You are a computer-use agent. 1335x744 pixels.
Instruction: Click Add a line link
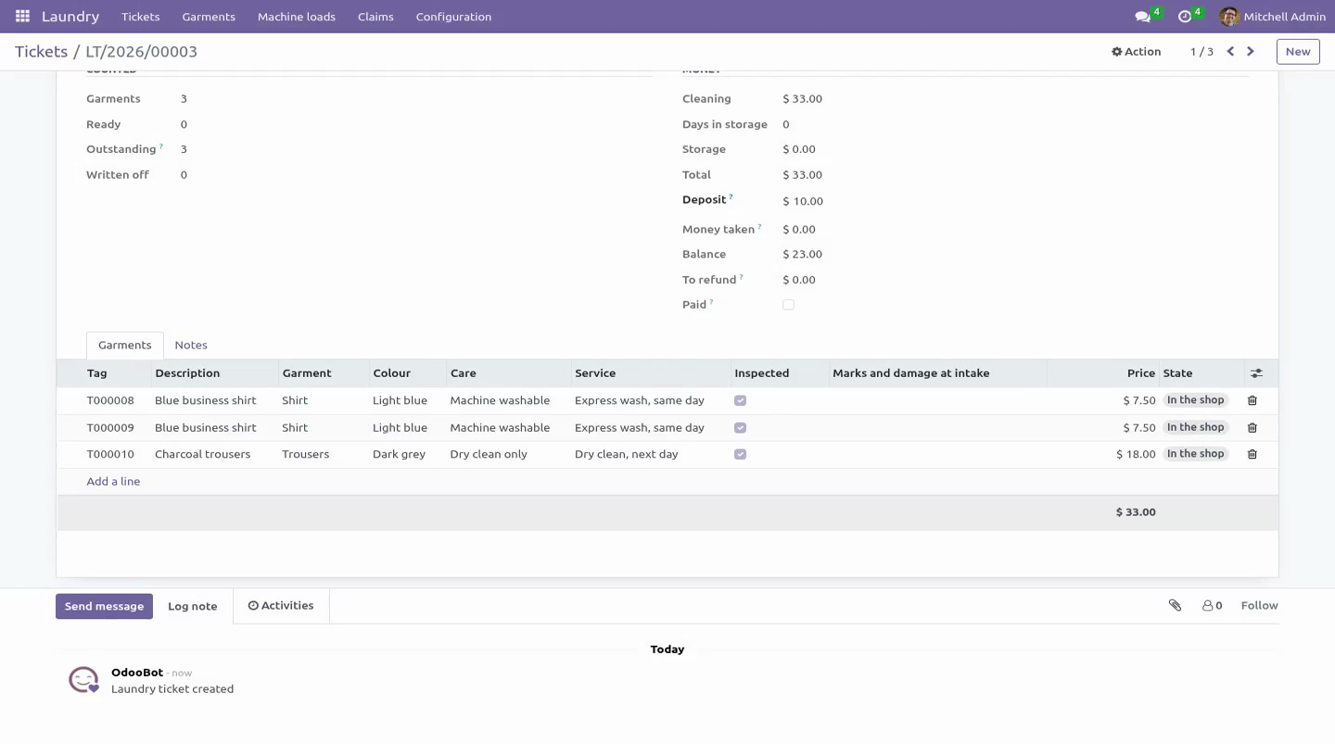(x=113, y=482)
